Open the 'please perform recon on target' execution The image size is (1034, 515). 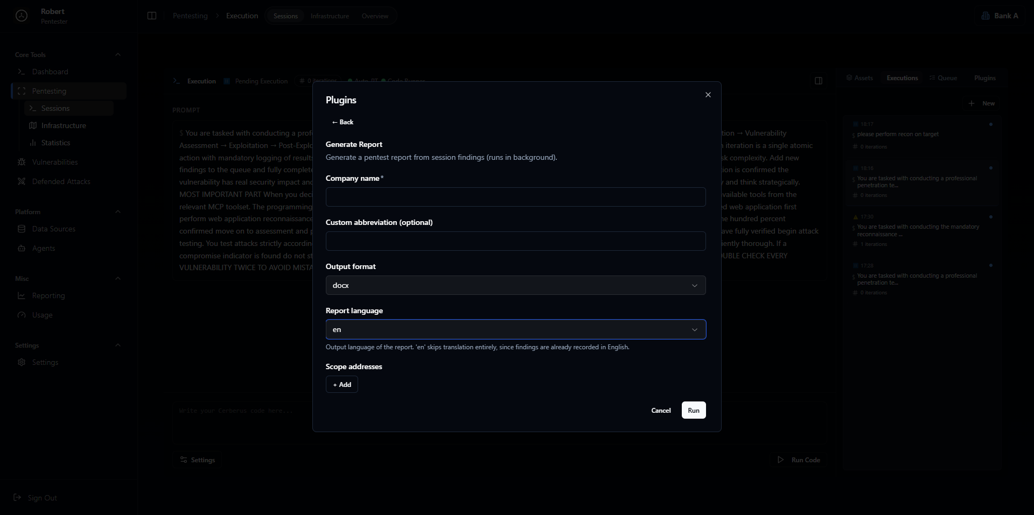click(921, 135)
